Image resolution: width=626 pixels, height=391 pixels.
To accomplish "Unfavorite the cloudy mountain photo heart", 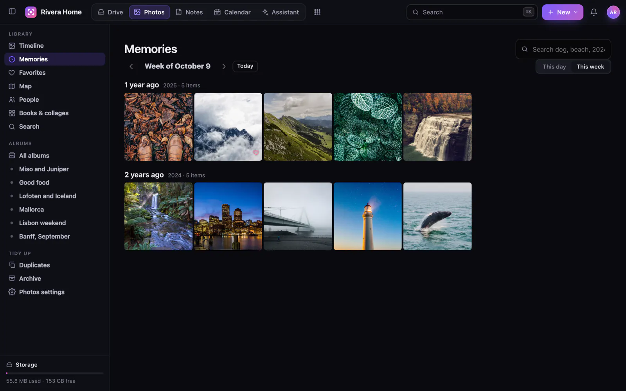I will [x=255, y=152].
